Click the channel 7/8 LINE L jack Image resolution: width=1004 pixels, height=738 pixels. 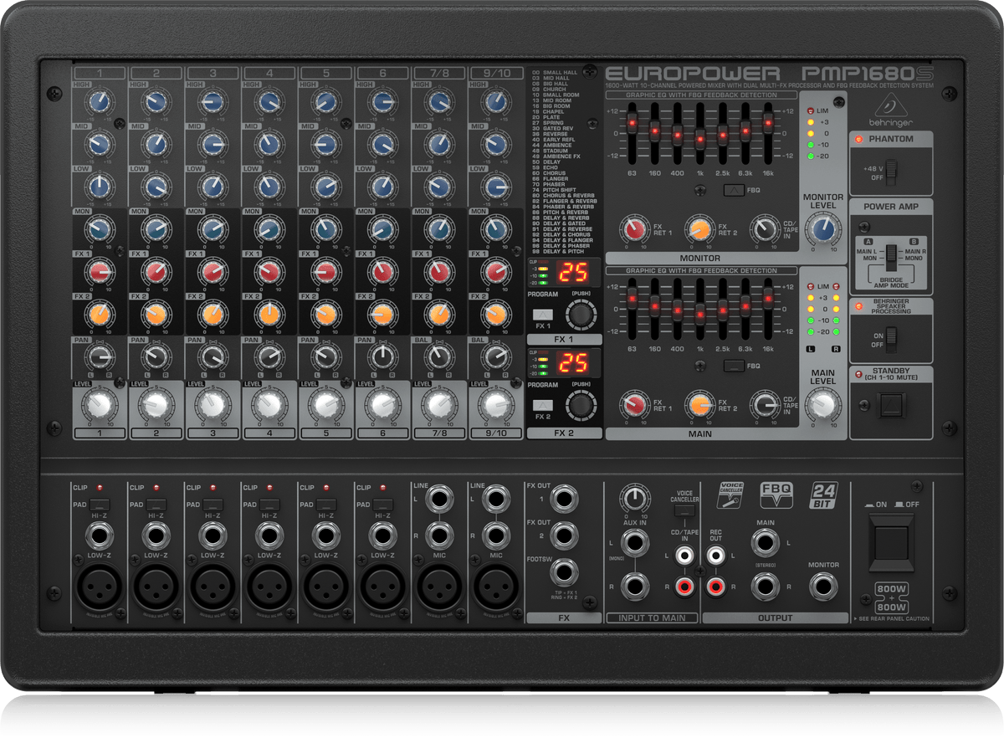439,500
